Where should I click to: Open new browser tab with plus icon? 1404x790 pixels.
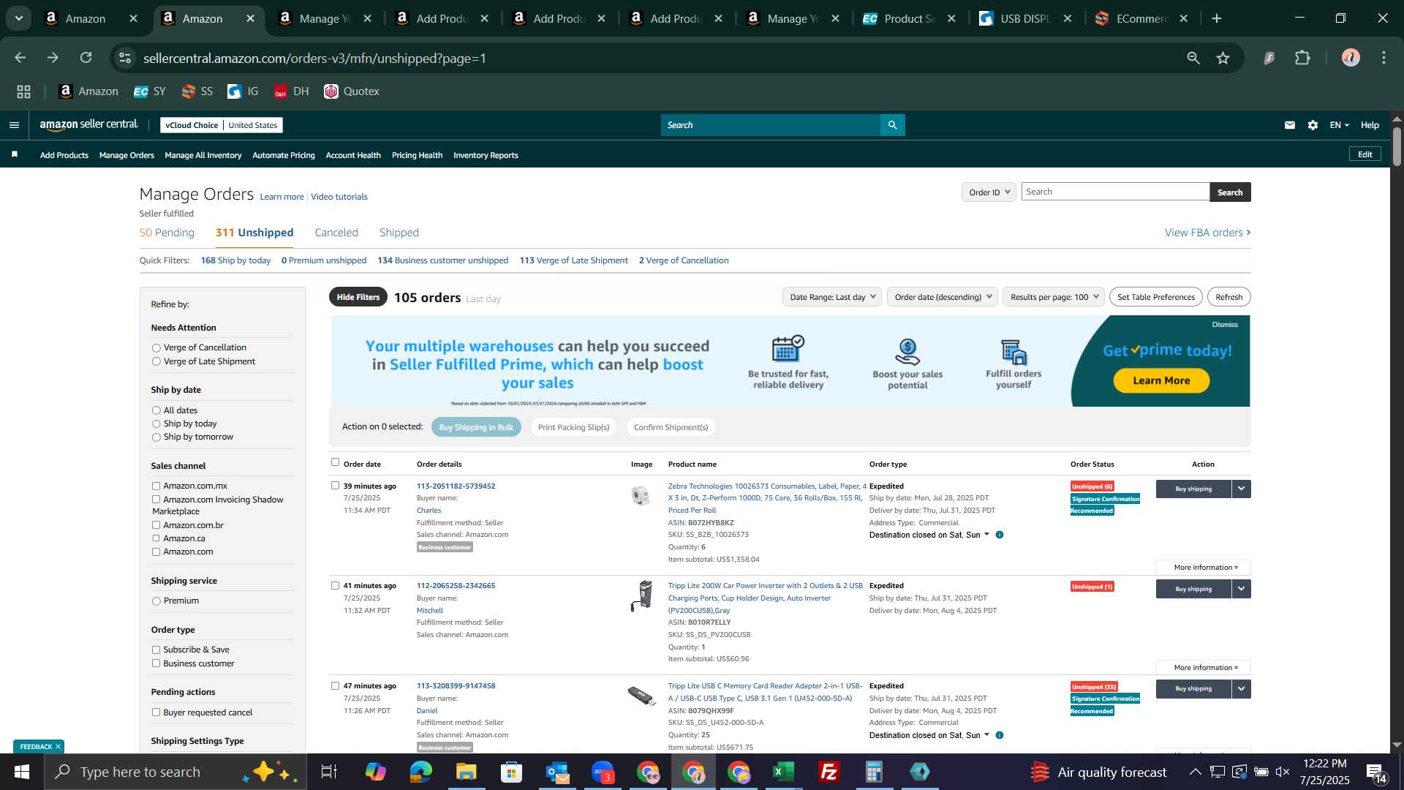(x=1217, y=18)
